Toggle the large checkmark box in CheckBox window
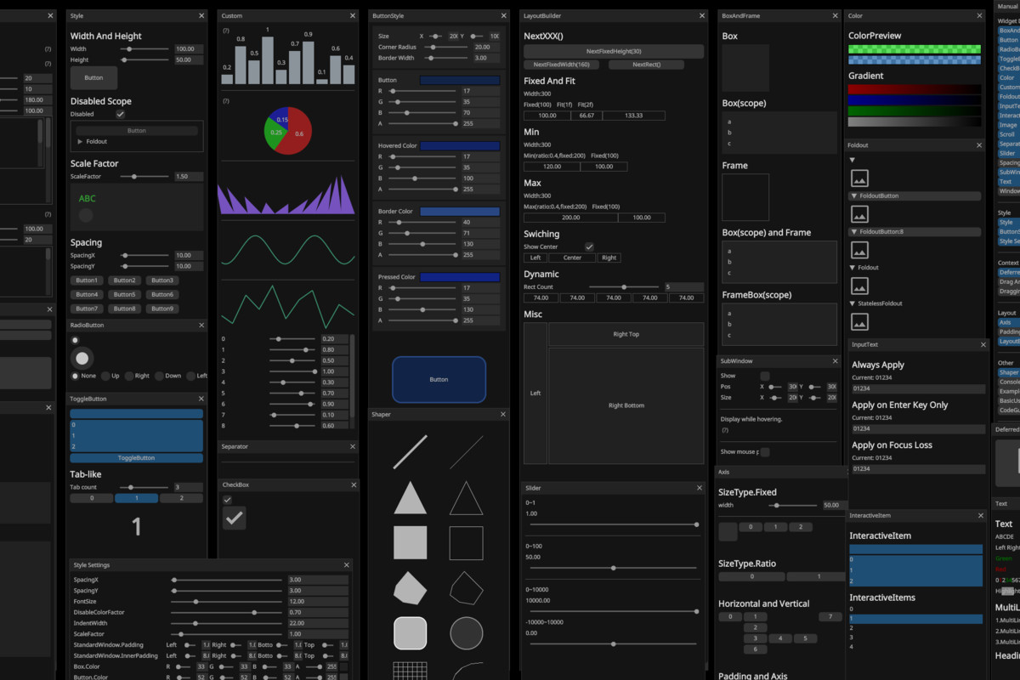The width and height of the screenshot is (1020, 680). click(x=235, y=518)
